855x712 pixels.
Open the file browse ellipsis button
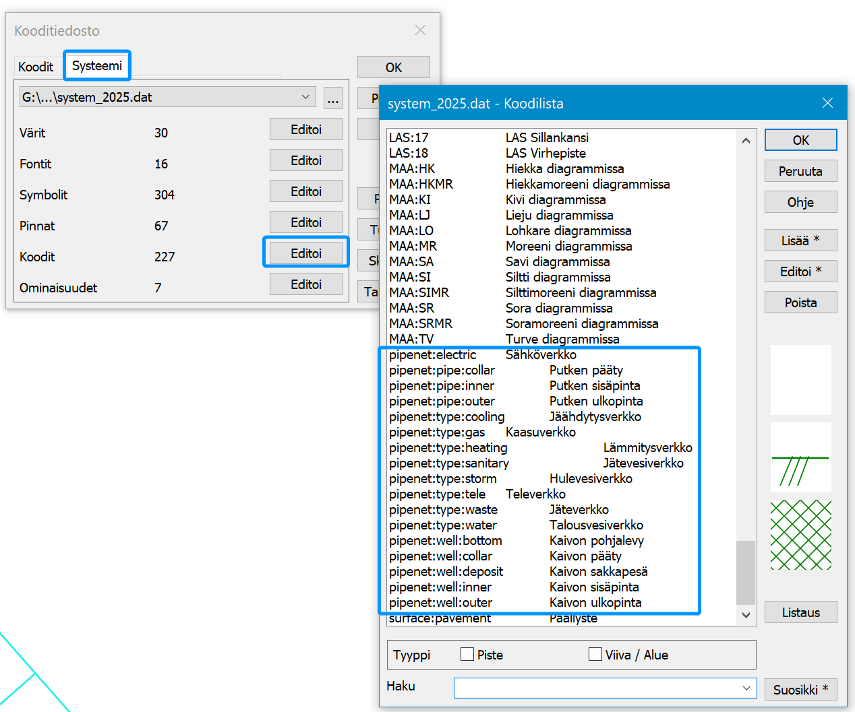click(332, 98)
